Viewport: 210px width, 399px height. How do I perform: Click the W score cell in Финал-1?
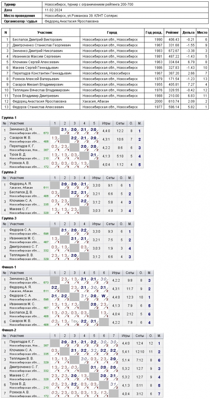click(103, 295)
